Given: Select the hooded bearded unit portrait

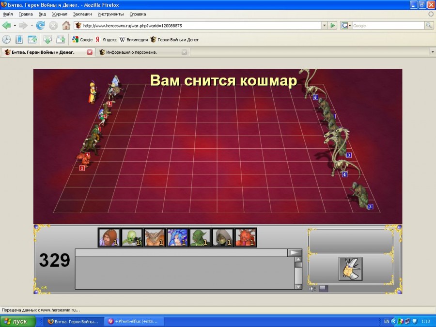Looking at the screenshot, I should (x=109, y=237).
